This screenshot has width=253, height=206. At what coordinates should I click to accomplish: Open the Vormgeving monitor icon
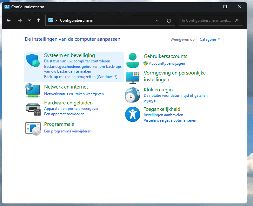(132, 77)
